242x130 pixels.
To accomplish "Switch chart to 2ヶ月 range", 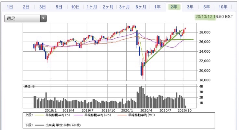I will click(x=108, y=7).
